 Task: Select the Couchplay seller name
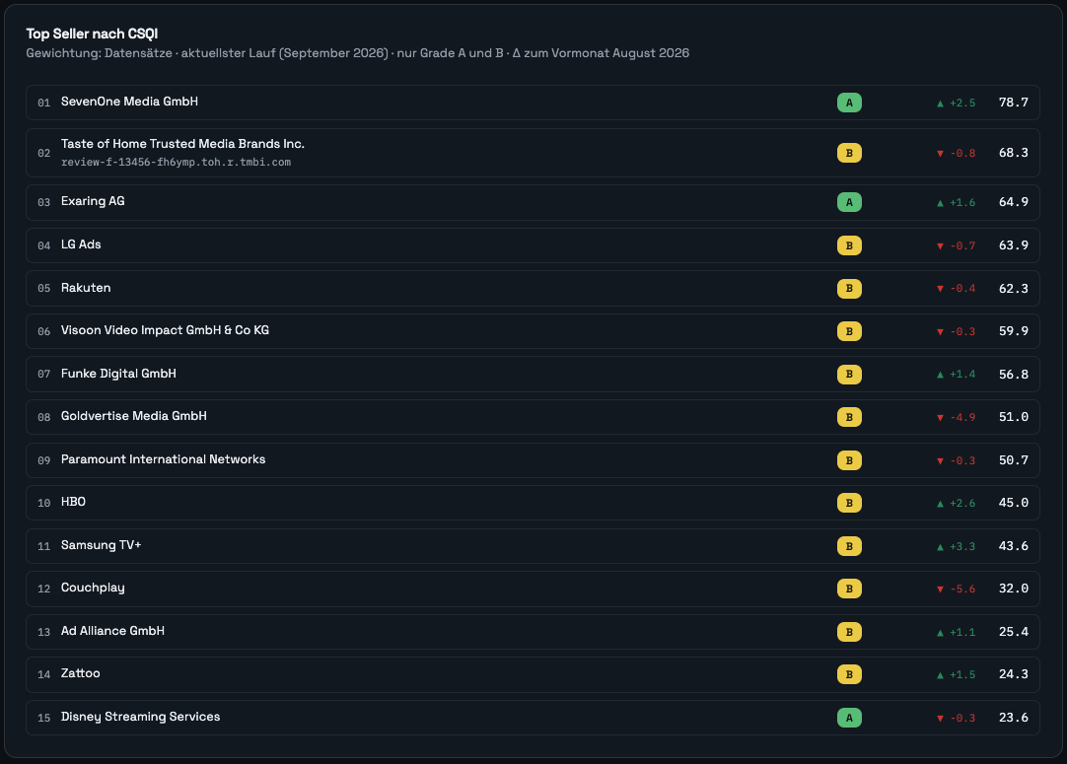pos(93,588)
